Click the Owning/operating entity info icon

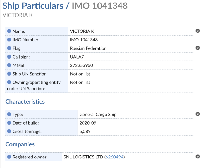point(9,82)
